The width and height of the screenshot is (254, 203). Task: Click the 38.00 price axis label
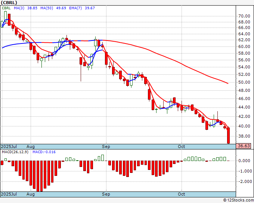[x=244, y=136]
